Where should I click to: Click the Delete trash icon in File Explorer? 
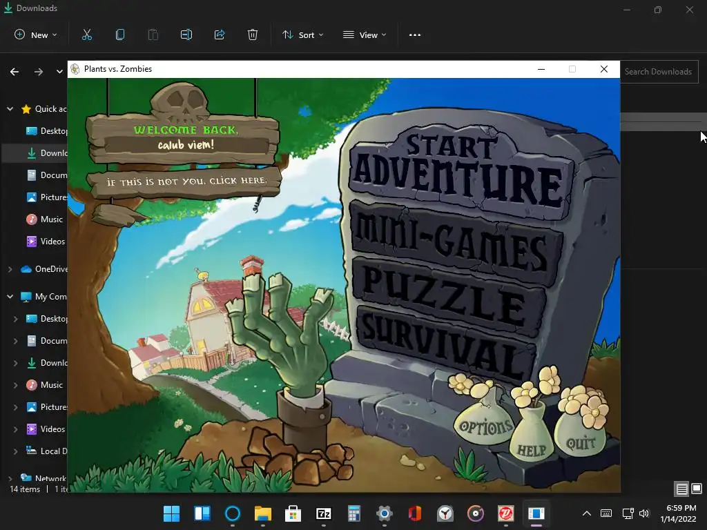click(253, 35)
